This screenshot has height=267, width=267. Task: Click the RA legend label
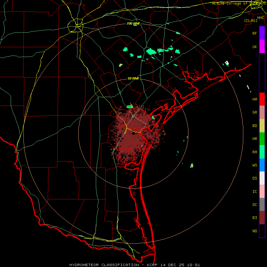(255, 152)
